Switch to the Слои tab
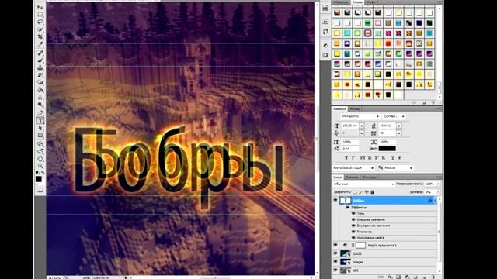 click(338, 177)
